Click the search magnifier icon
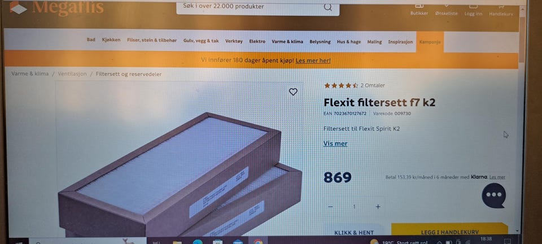Screen dimensions: 542x244 pyautogui.click(x=327, y=7)
